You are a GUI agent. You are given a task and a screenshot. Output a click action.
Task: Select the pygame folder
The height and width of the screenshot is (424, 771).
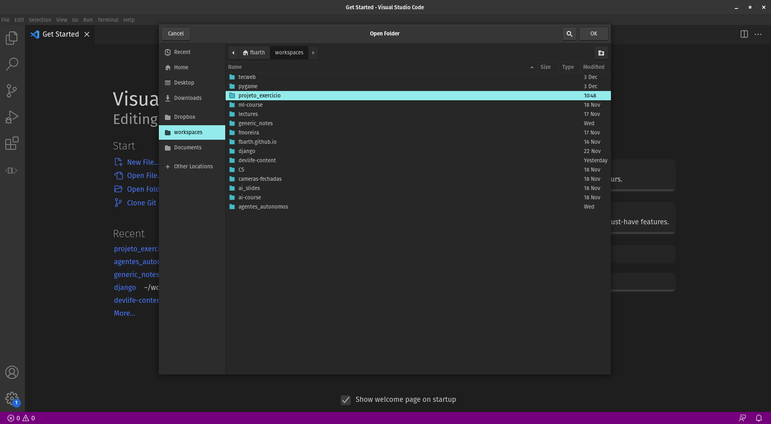[418, 87]
